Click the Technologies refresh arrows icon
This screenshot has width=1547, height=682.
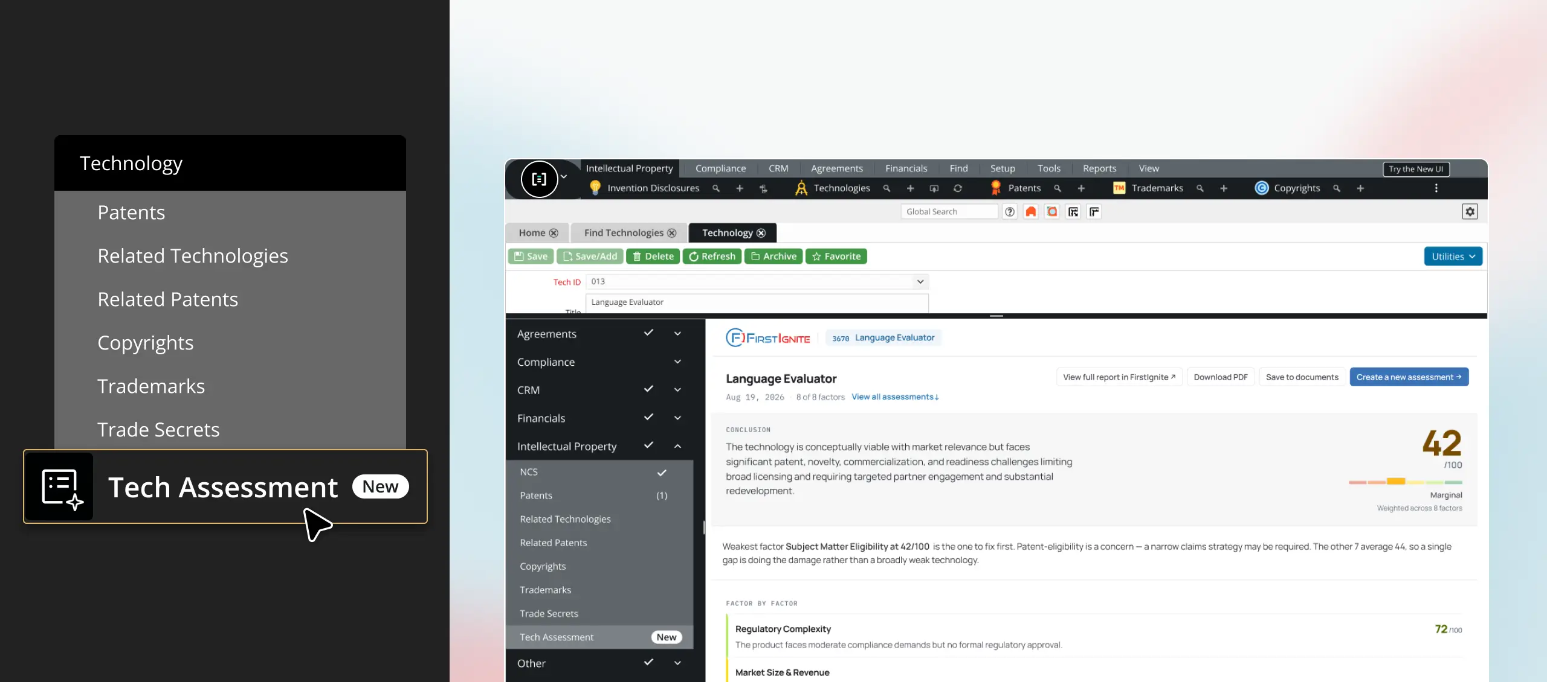point(958,188)
